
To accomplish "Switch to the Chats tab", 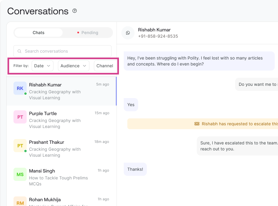I will coord(38,33).
